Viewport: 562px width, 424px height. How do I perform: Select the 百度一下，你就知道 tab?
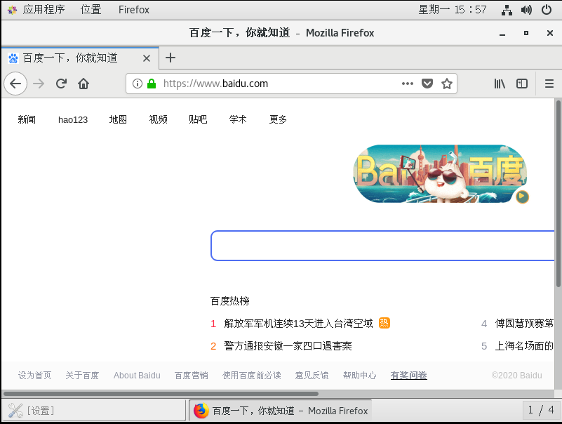point(80,58)
